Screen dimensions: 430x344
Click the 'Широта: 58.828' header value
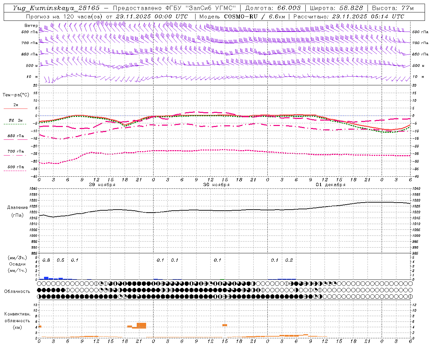point(336,8)
